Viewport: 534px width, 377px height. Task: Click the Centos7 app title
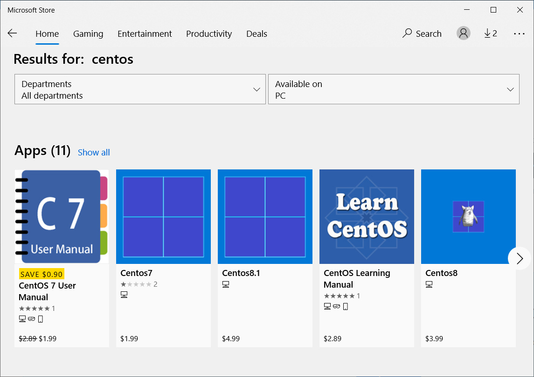(136, 273)
